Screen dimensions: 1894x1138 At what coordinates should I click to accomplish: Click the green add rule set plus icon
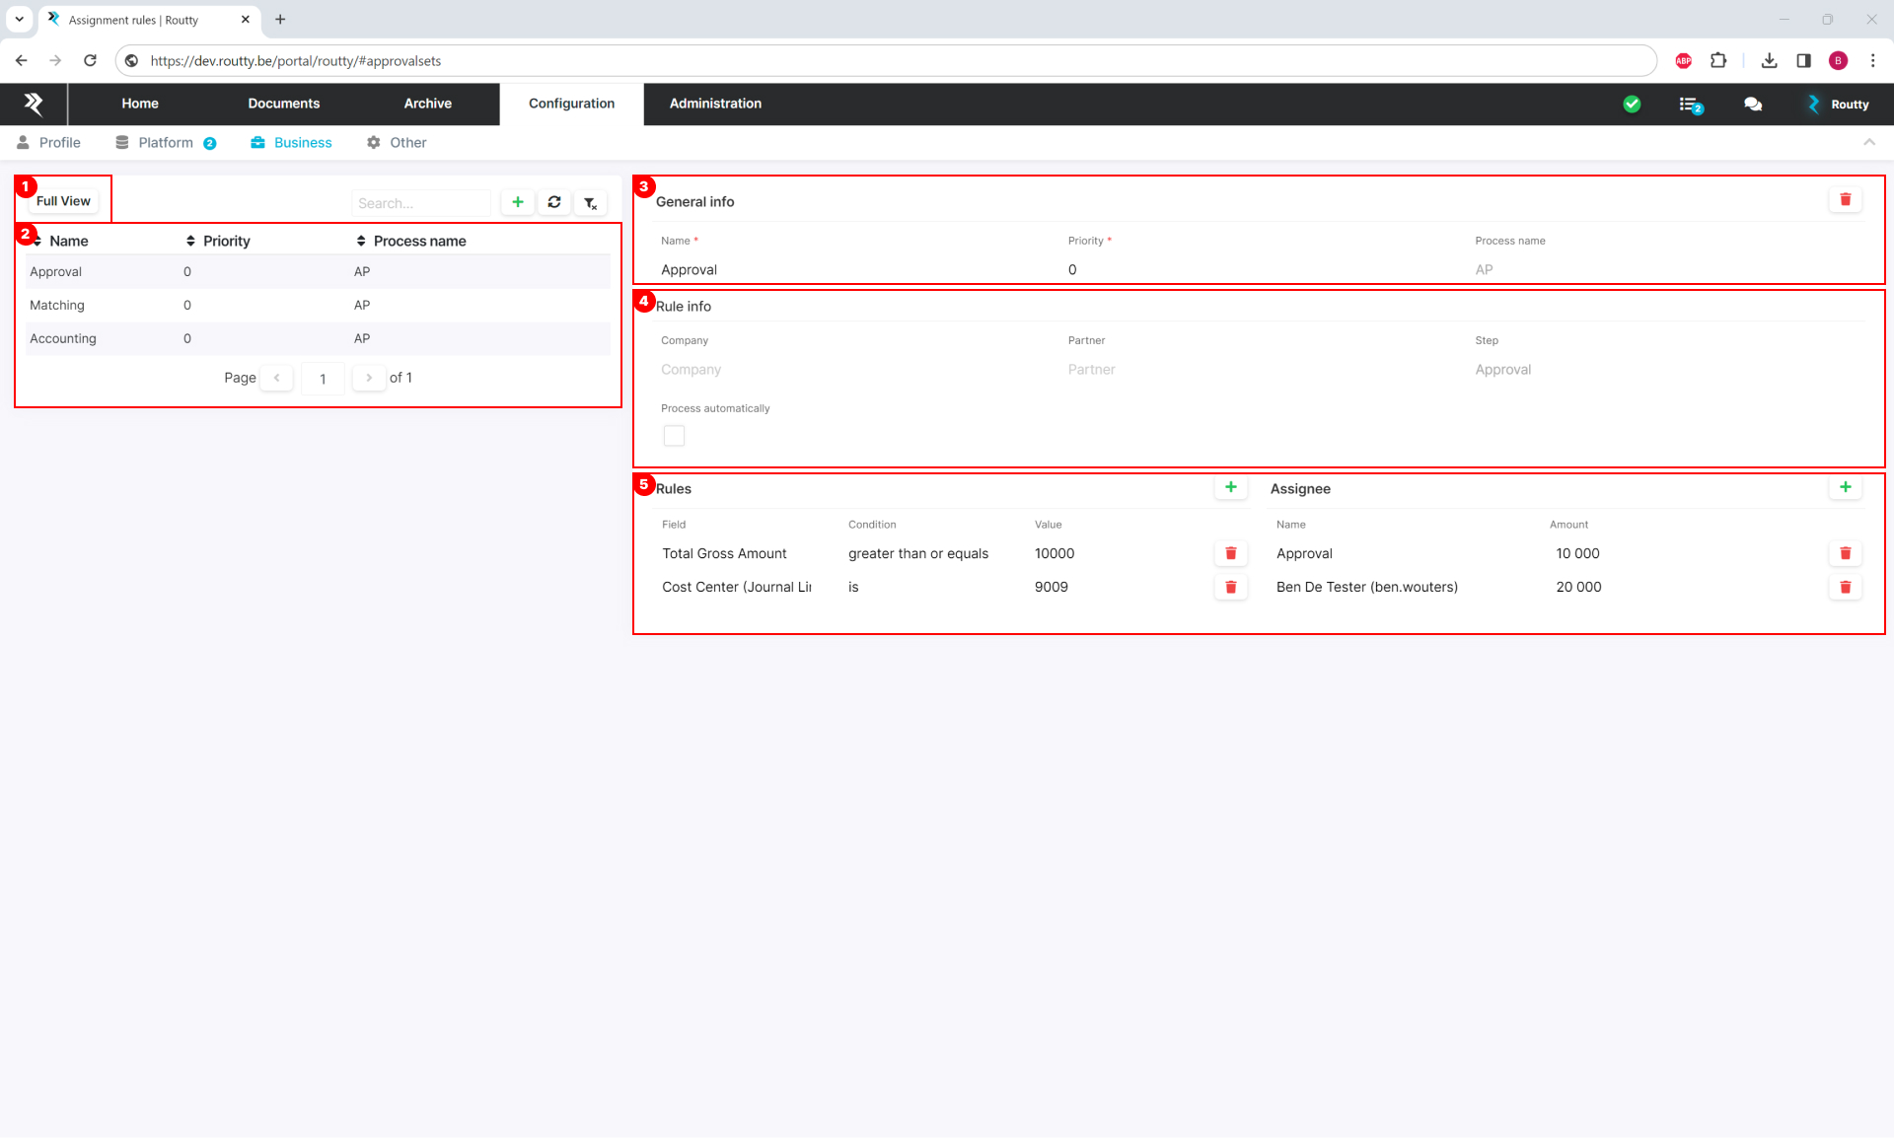click(518, 202)
